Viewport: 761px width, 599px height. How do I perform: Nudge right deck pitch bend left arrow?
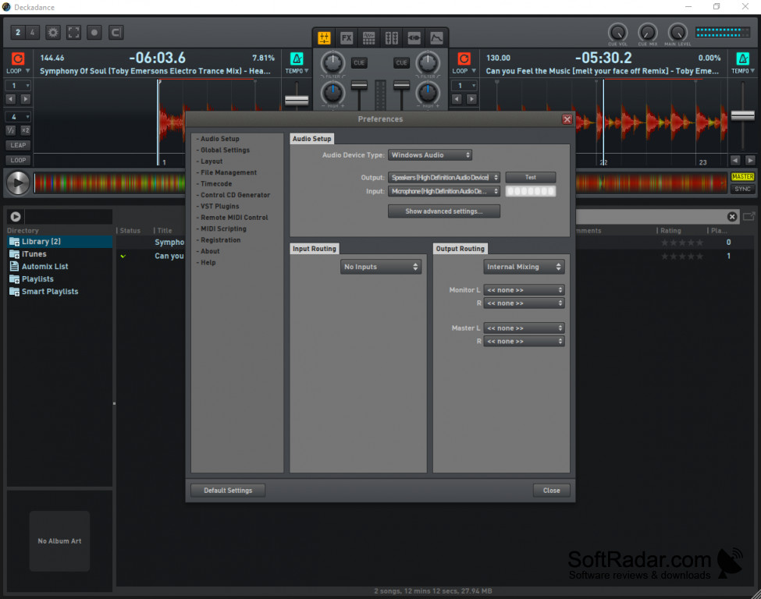[x=735, y=160]
